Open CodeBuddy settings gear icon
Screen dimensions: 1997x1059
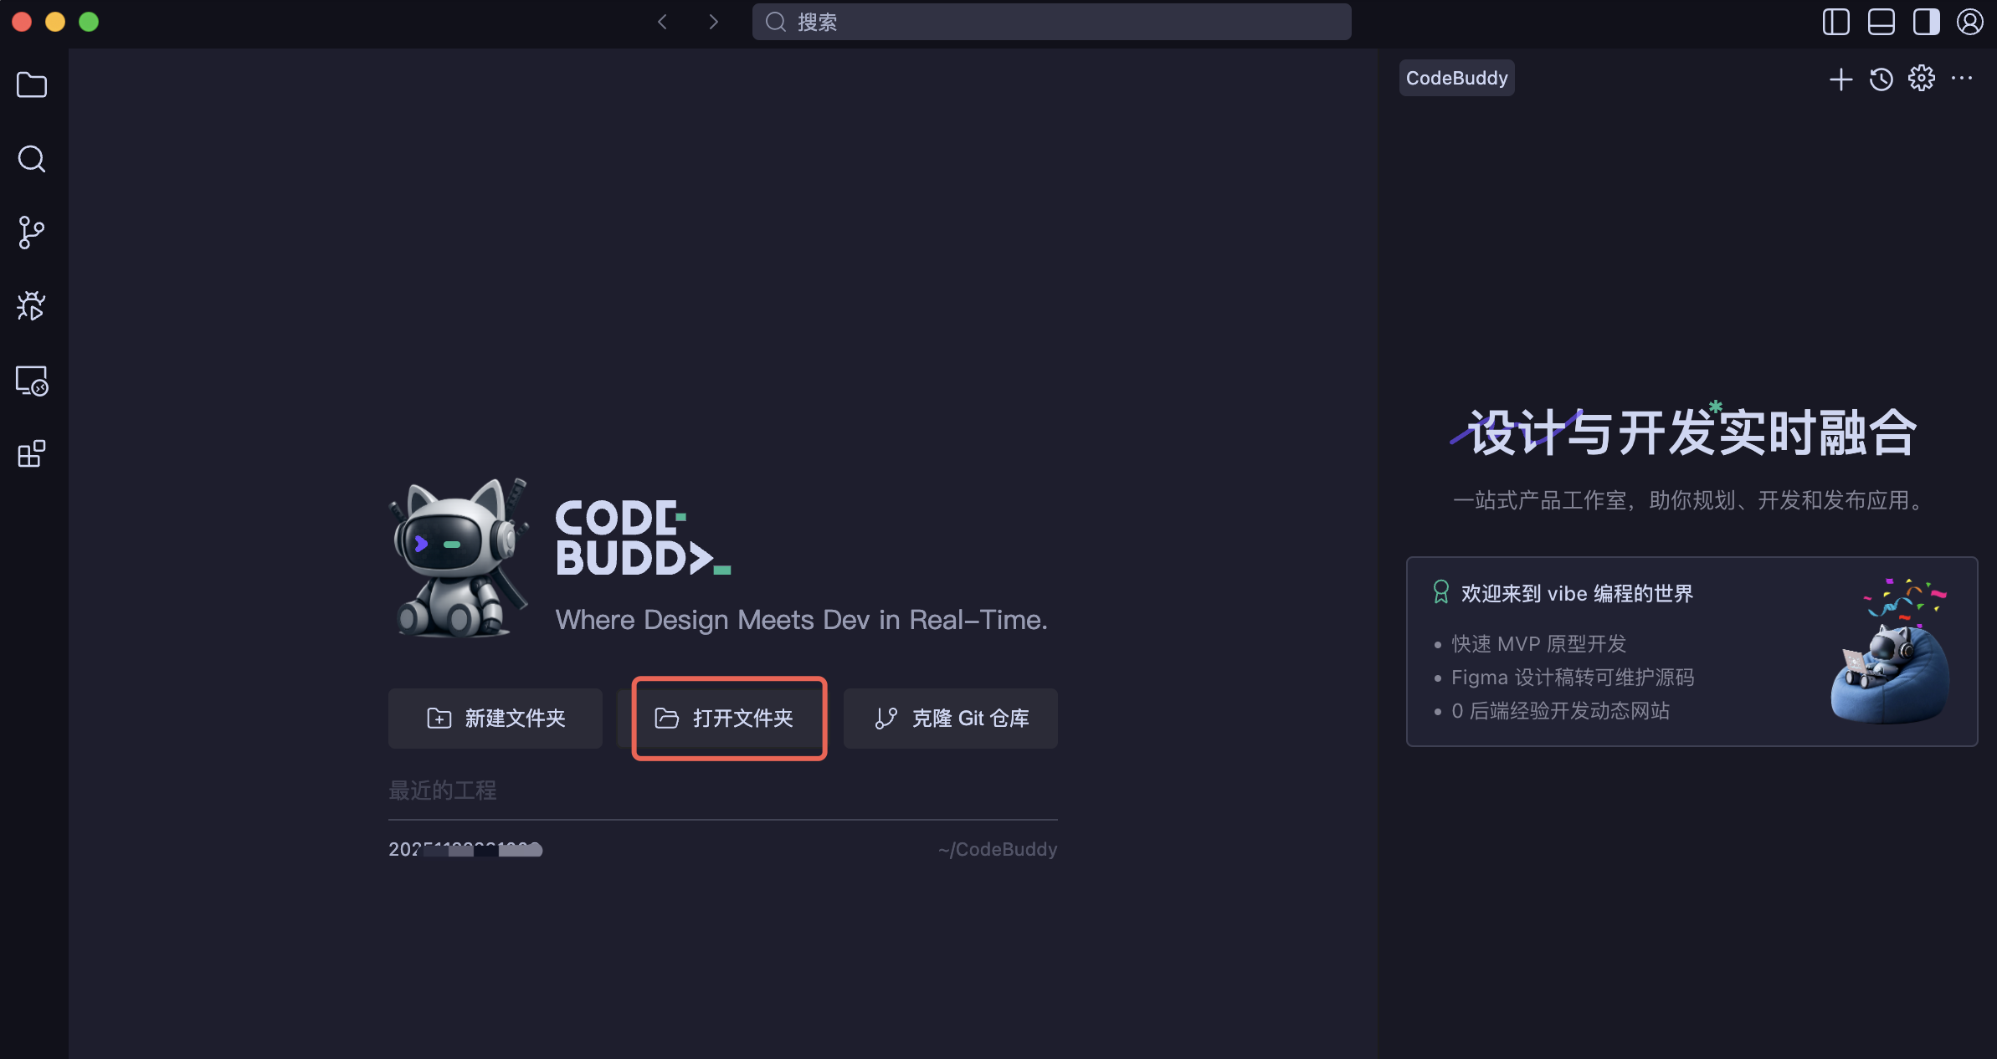1921,79
